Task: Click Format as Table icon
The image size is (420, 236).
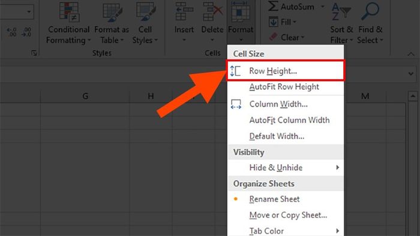Action: (112, 12)
